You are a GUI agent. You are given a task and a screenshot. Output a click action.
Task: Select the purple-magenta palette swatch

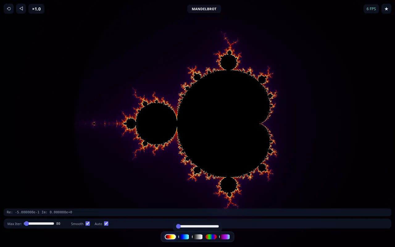click(225, 237)
